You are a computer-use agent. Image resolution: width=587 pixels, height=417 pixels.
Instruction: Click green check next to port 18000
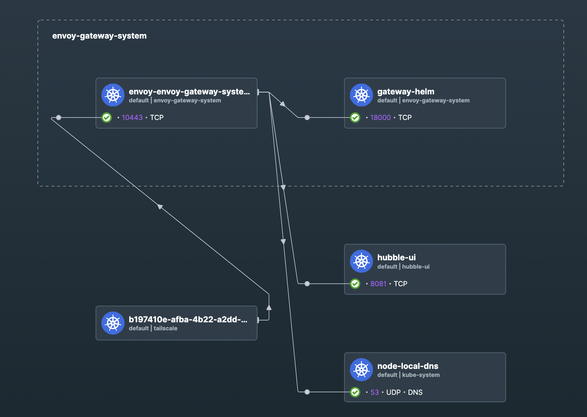pos(355,118)
